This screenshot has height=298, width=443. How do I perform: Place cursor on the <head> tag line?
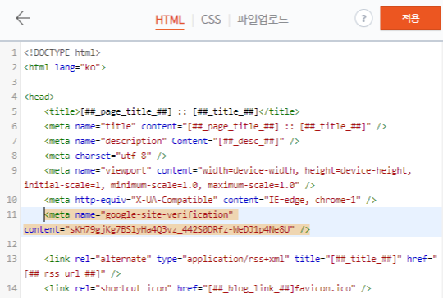coord(39,97)
